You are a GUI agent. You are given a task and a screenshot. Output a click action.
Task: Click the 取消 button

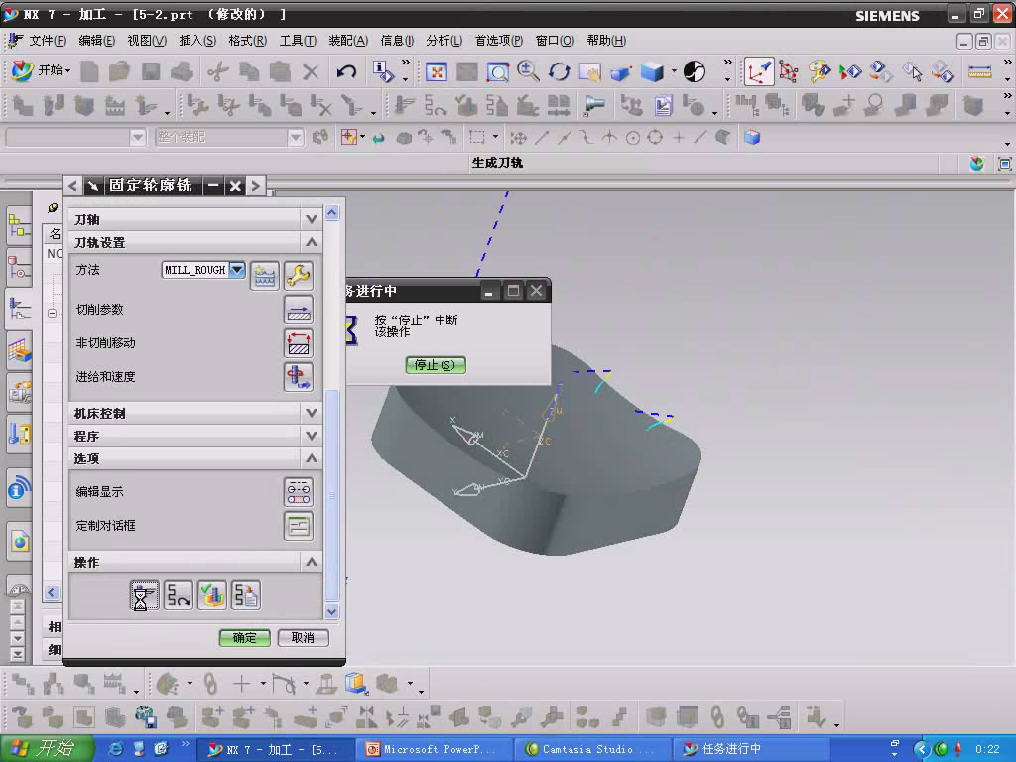point(303,638)
